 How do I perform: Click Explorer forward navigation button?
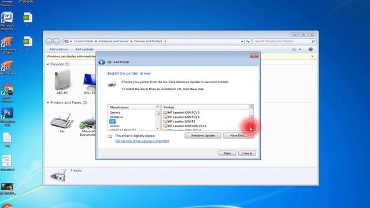click(56, 41)
